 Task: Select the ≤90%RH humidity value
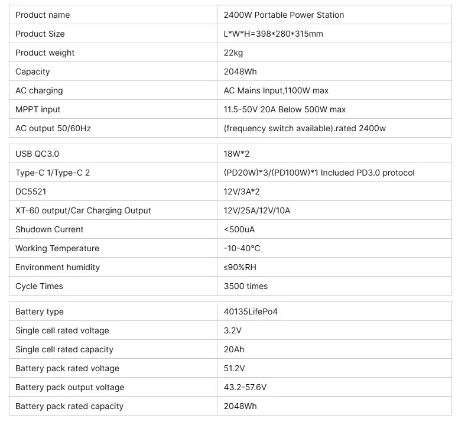pyautogui.click(x=240, y=267)
